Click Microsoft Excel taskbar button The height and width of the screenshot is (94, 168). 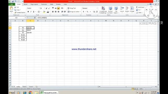pyautogui.click(x=49, y=93)
